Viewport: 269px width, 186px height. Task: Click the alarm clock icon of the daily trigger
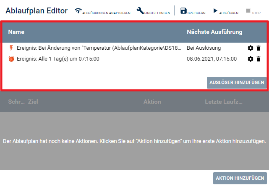tap(11, 59)
